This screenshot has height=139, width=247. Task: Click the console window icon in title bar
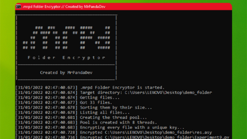[18, 7]
